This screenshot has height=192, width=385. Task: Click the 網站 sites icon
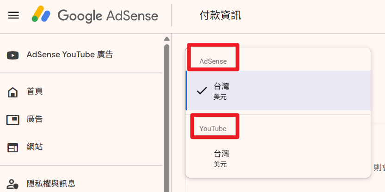click(x=13, y=148)
